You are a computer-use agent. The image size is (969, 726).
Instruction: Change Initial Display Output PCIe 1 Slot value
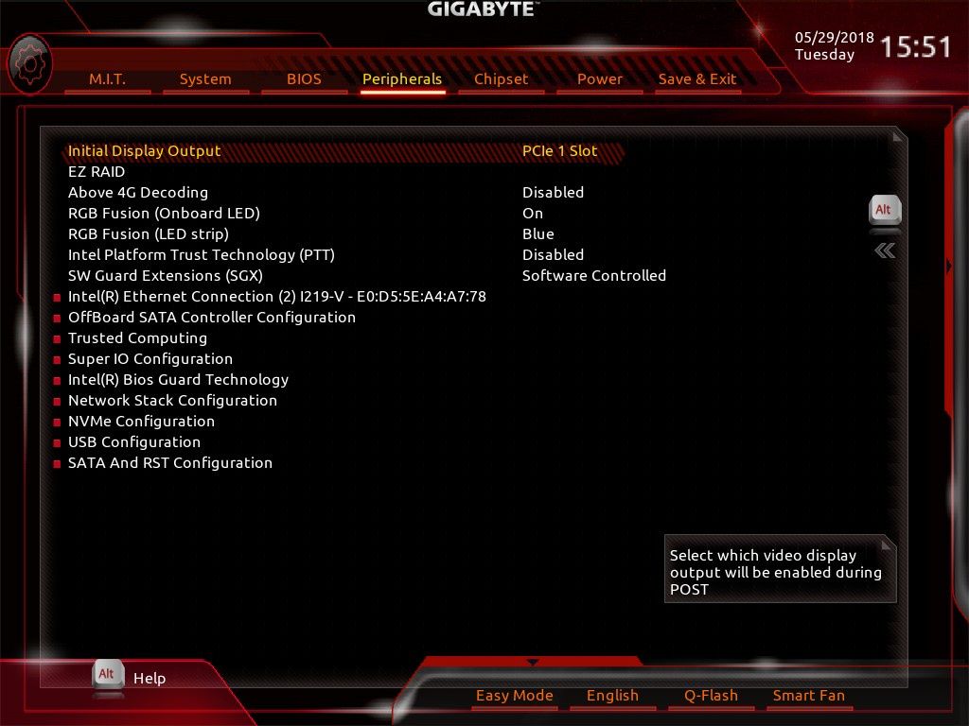pos(560,151)
